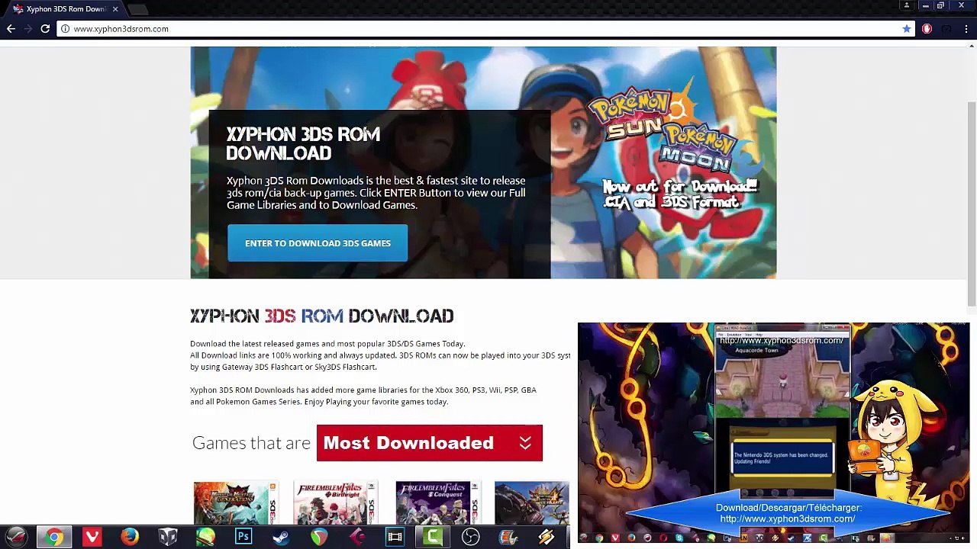Viewport: 977px width, 549px height.
Task: Open Camtasia green icon in the taskbar
Action: (x=433, y=538)
